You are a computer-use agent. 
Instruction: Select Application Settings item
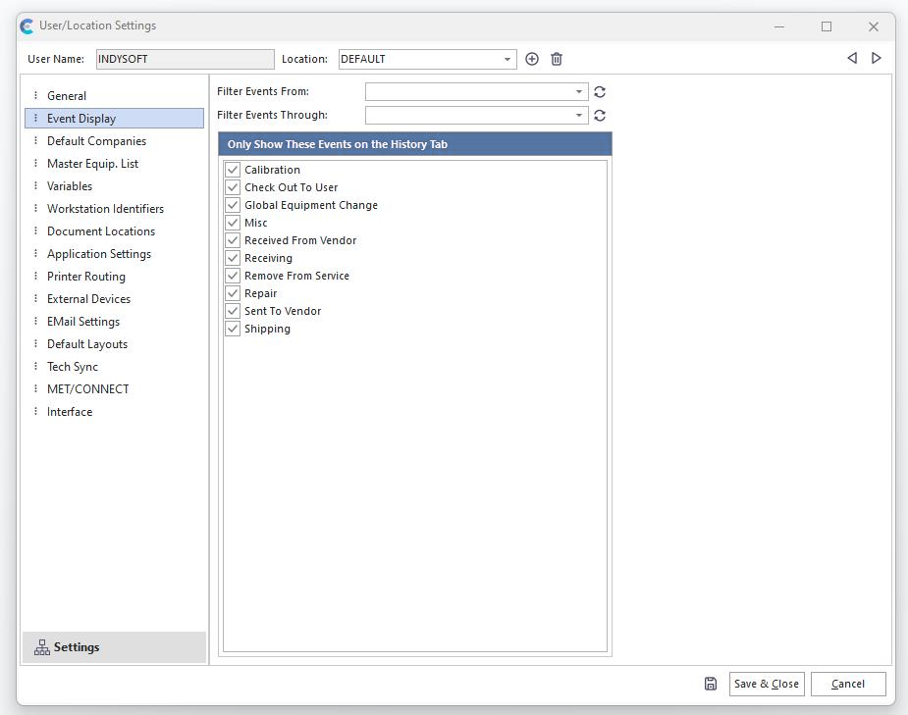[115, 253]
